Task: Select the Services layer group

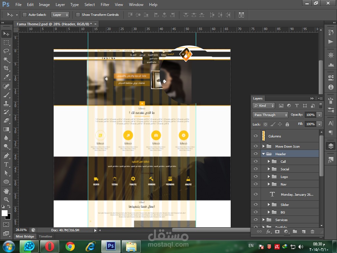Action: pos(281,220)
